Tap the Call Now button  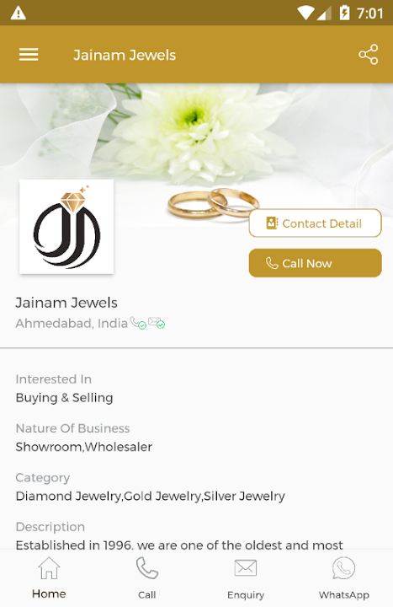pos(315,263)
